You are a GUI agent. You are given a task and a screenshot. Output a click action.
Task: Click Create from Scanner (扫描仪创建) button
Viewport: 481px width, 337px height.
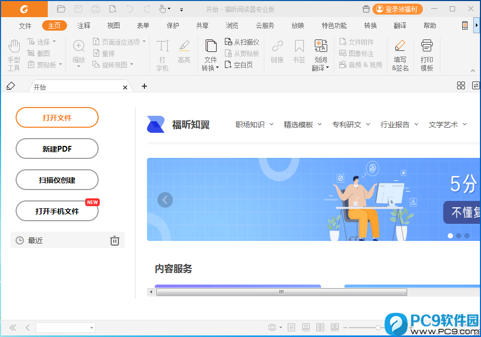pyautogui.click(x=57, y=180)
